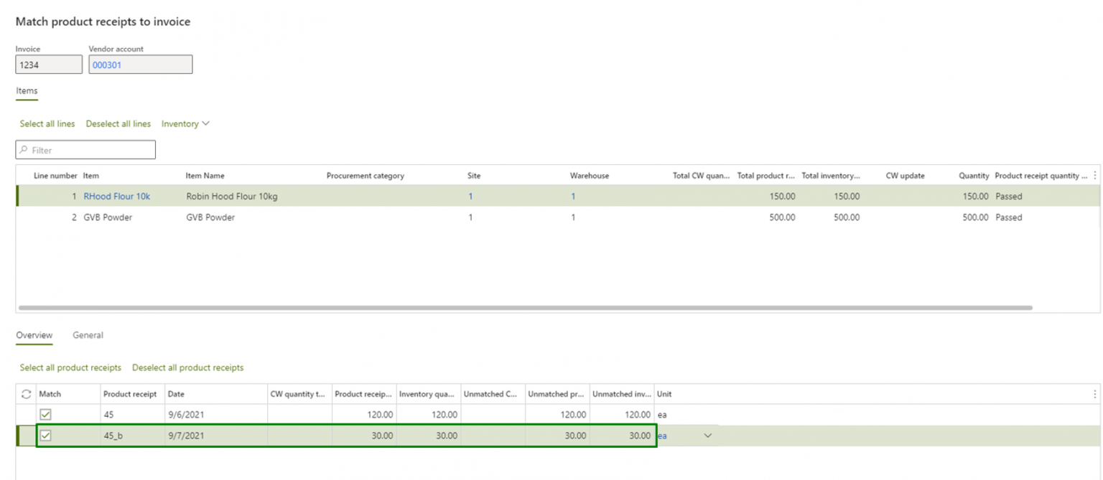Click the Item Name column header

pyautogui.click(x=205, y=176)
